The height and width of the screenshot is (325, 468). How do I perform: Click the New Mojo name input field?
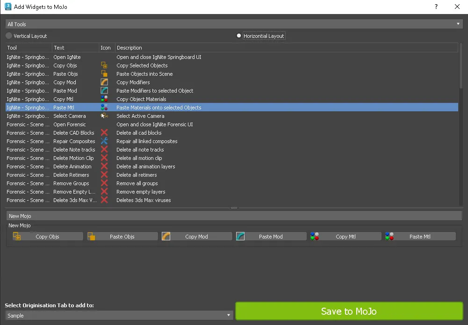point(234,216)
